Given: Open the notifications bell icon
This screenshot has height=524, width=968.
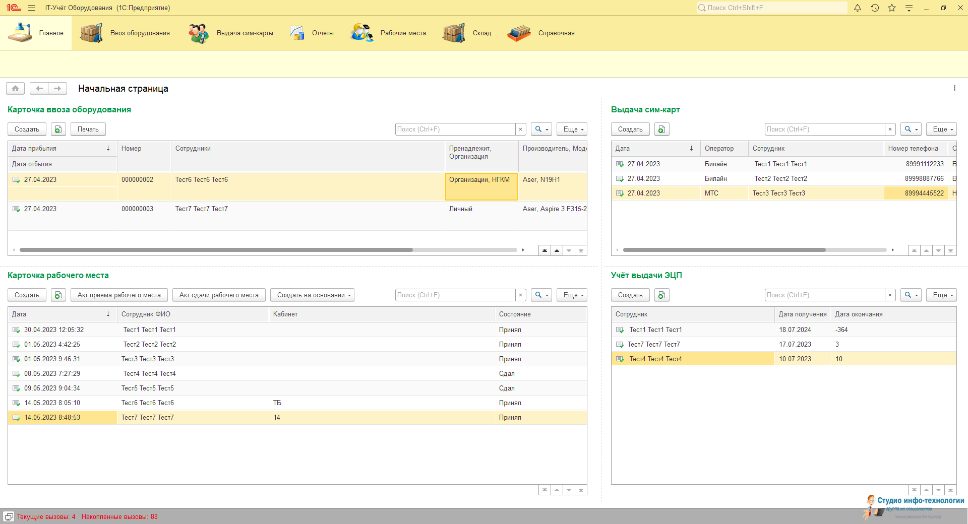Looking at the screenshot, I should pyautogui.click(x=858, y=8).
